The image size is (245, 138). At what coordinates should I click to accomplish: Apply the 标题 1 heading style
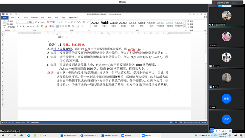105,24
